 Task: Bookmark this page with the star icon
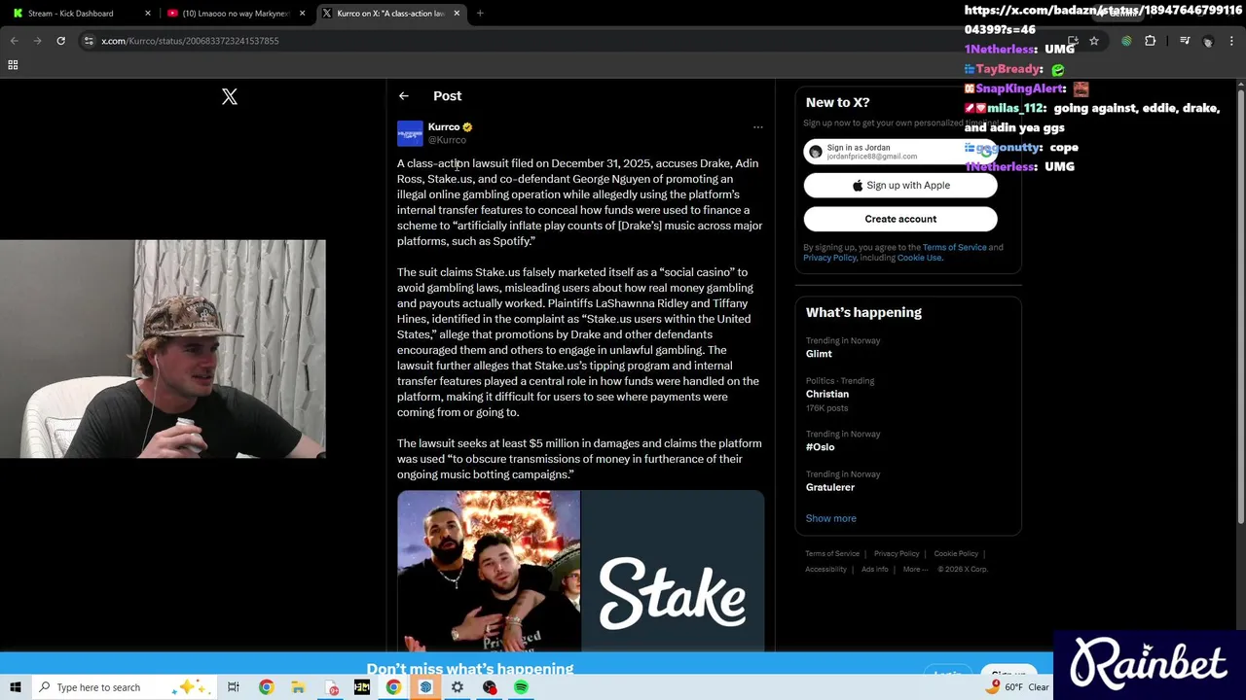coord(1094,41)
